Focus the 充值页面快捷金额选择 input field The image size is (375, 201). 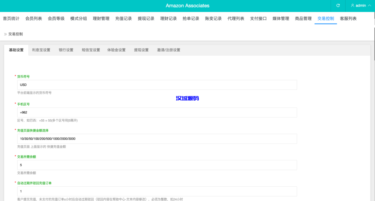pos(157,139)
